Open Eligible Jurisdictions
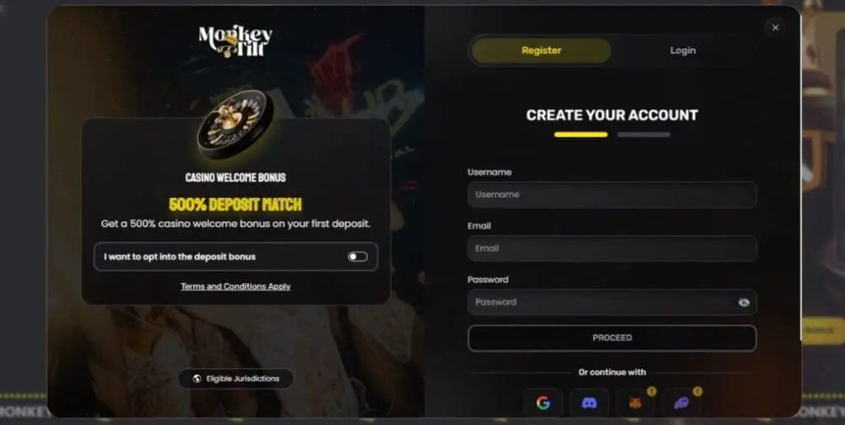The width and height of the screenshot is (845, 425). point(235,379)
